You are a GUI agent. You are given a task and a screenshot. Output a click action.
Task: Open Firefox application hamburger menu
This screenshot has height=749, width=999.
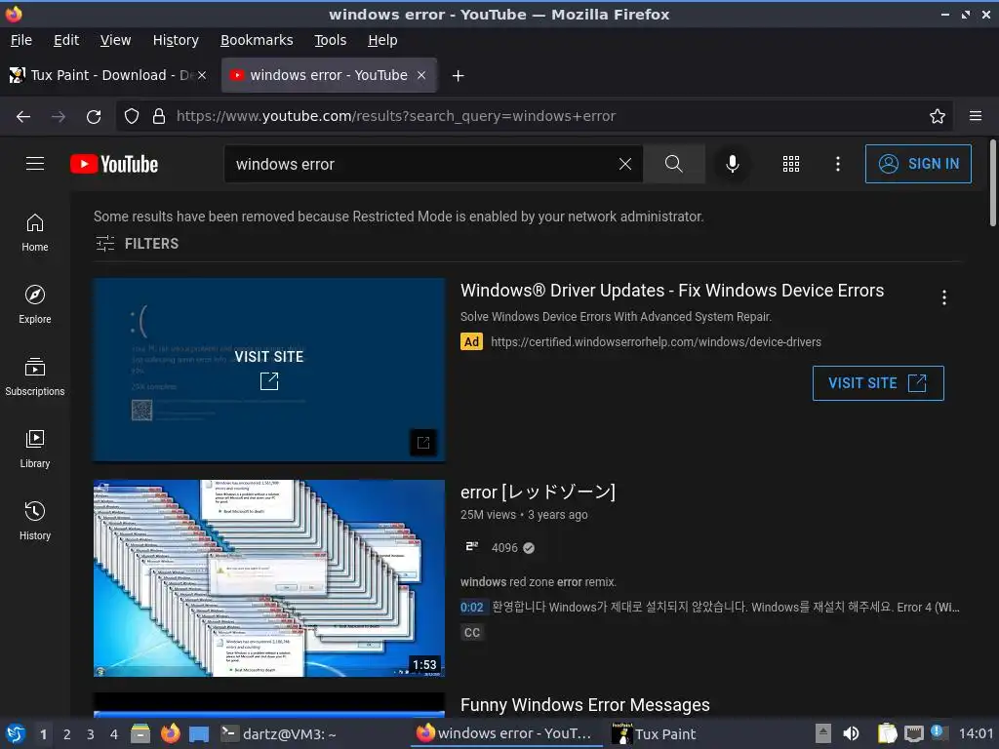pyautogui.click(x=976, y=117)
